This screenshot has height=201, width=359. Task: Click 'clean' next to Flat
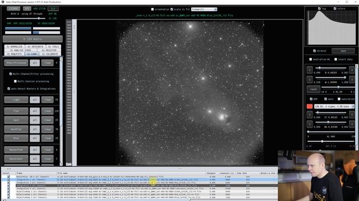click(47, 111)
